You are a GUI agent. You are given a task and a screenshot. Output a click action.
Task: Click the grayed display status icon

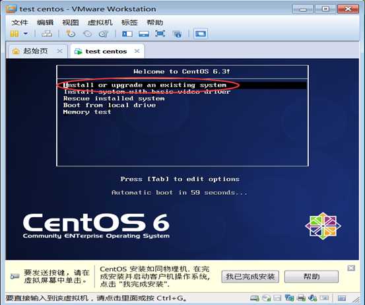[x=324, y=298]
